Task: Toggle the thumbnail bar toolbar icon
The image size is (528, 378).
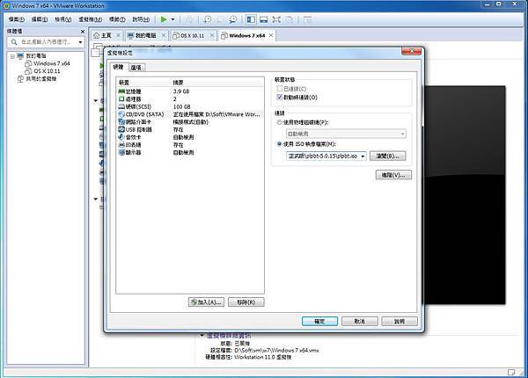Action: [264, 19]
